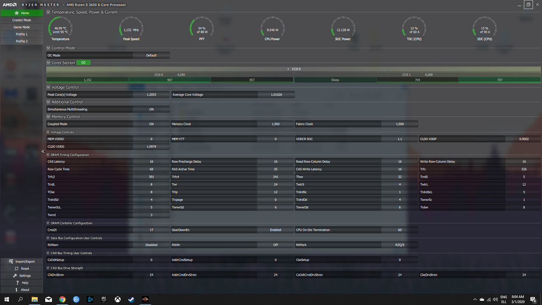Collapse the Cores Section
Image resolution: width=542 pixels, height=305 pixels.
[x=48, y=63]
